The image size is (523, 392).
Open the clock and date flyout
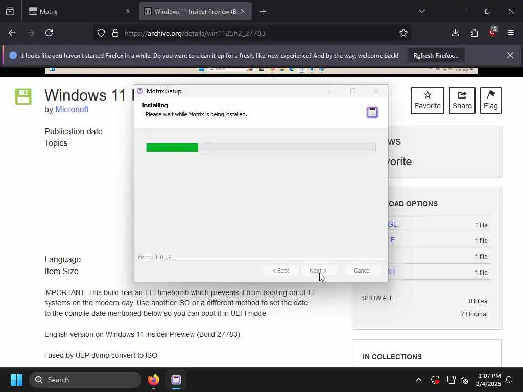pyautogui.click(x=488, y=380)
